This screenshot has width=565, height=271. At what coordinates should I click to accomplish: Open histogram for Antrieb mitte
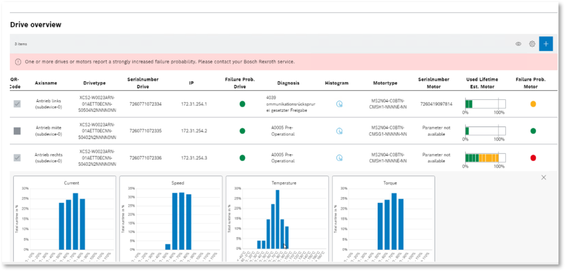(339, 131)
